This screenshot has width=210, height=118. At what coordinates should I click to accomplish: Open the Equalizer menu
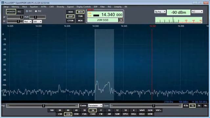34,7
